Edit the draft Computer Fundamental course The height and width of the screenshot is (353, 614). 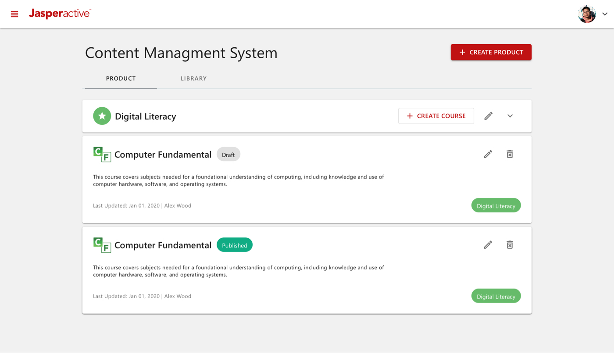pos(488,154)
